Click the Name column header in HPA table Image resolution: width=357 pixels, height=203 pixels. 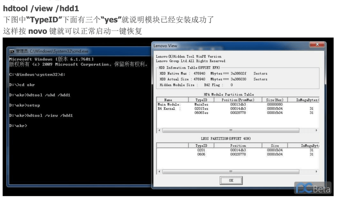point(172,100)
